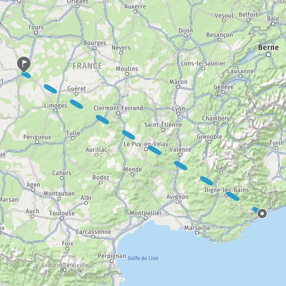Click the FRANCE country label

pos(87,66)
